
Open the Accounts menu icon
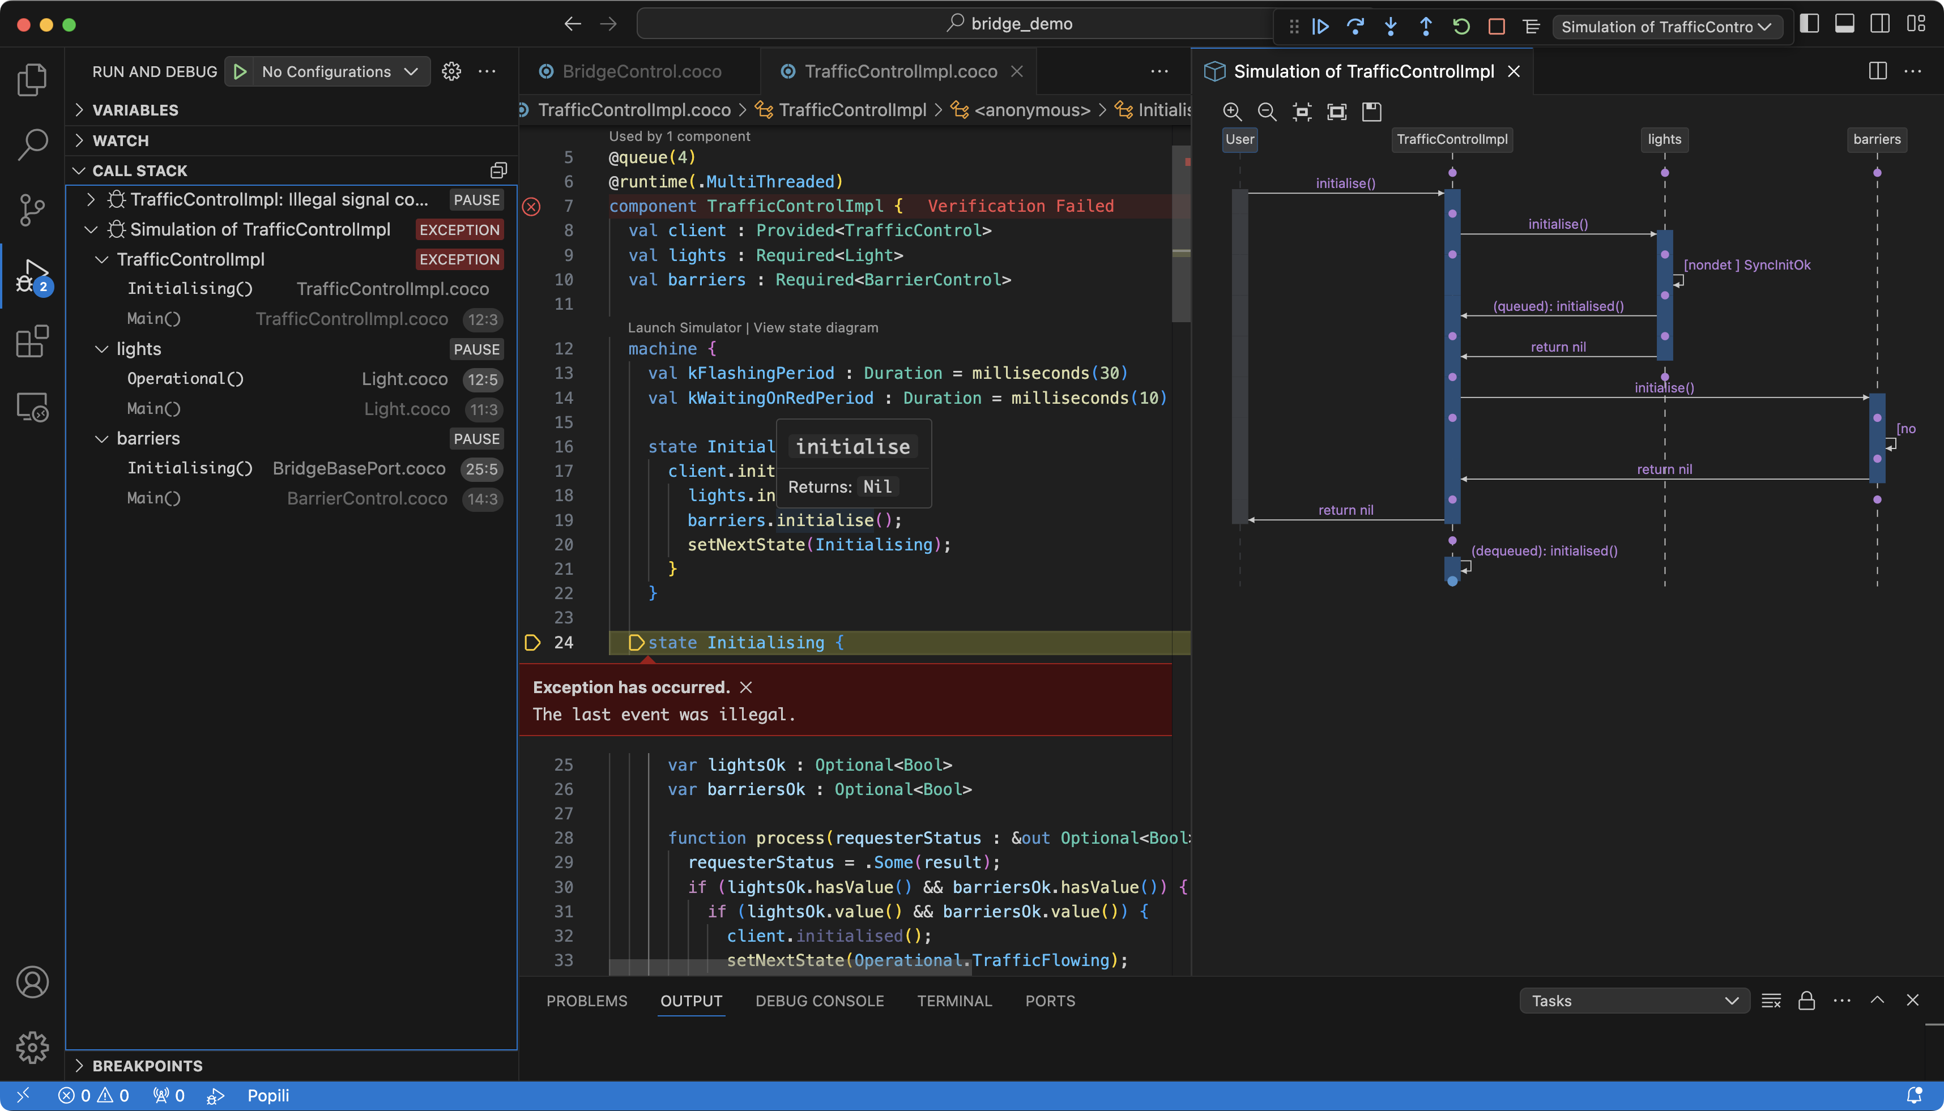[x=32, y=982]
